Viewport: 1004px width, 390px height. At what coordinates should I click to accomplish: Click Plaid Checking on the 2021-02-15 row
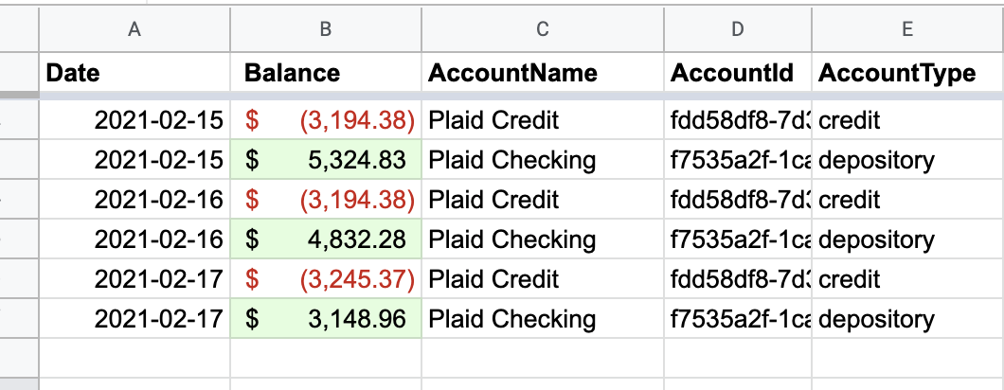pyautogui.click(x=543, y=159)
